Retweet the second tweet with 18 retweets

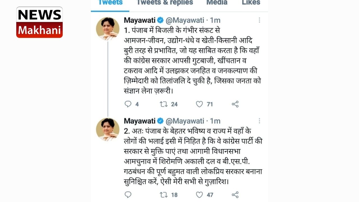coord(164,195)
